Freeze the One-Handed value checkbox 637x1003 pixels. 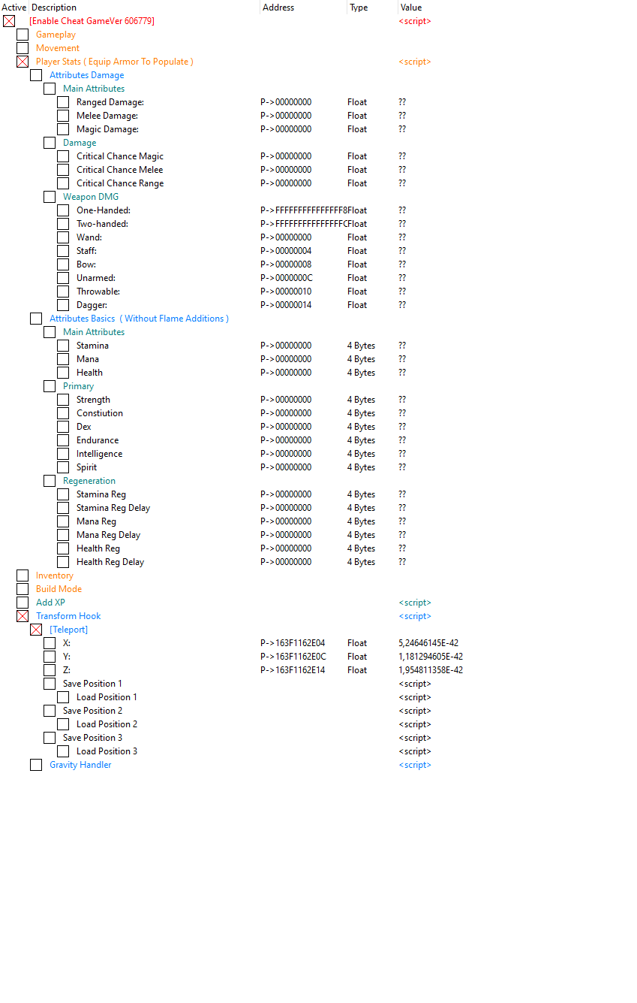[x=63, y=210]
